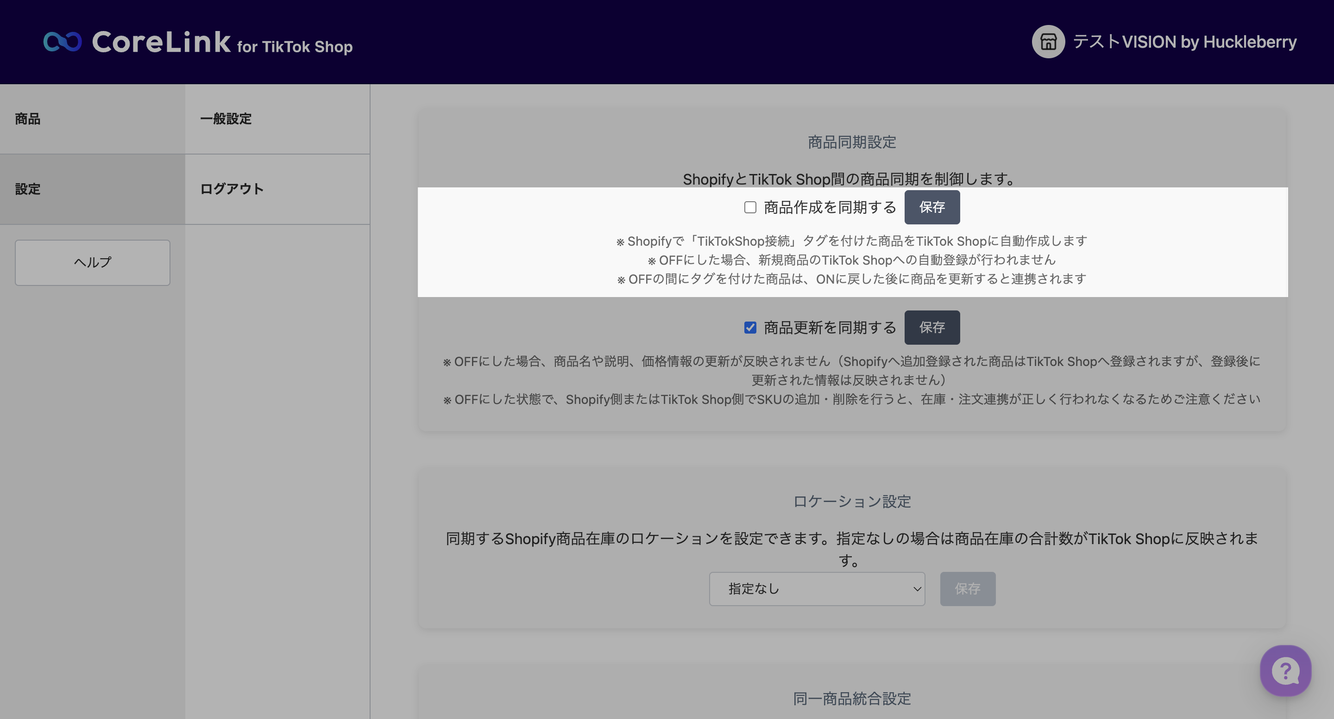Select the 設定 sidebar menu item
This screenshot has height=719, width=1334.
tap(27, 189)
